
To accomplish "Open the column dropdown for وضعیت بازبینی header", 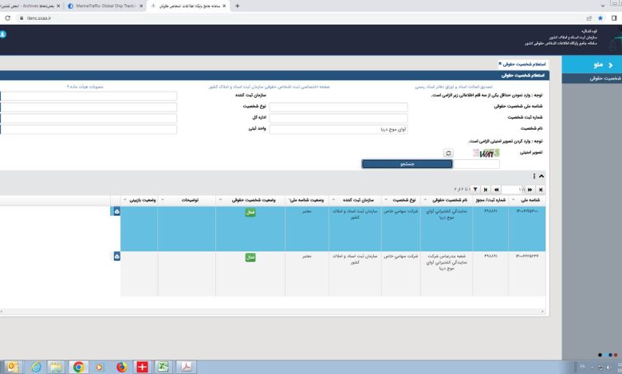I will tap(124, 201).
